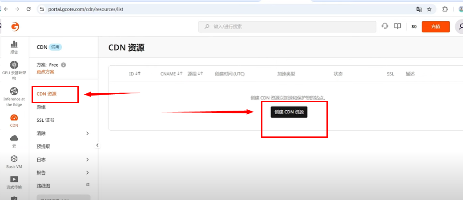Open the 路线图 external link icon
463x200 pixels.
[88, 184]
